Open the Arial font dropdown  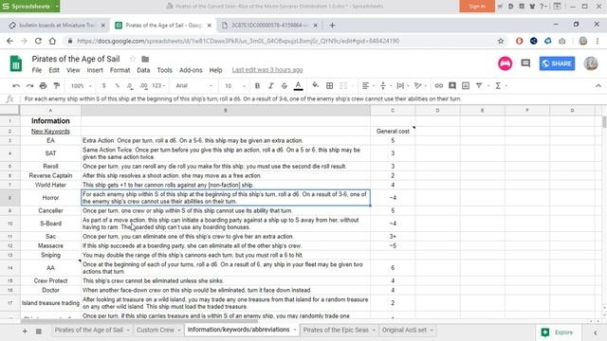193,86
